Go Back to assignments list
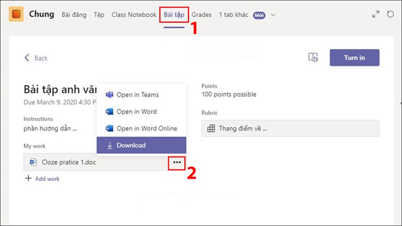 36,58
